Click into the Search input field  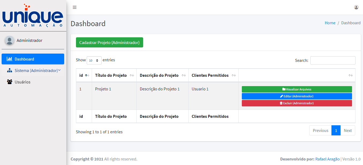coord(333,61)
